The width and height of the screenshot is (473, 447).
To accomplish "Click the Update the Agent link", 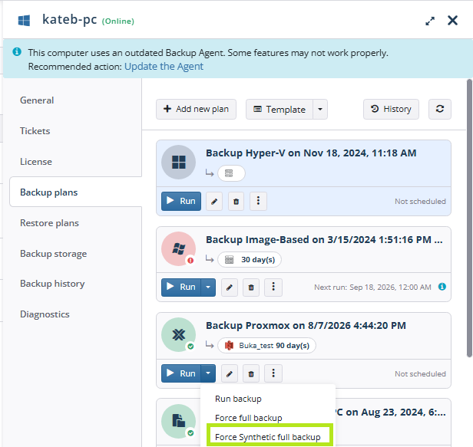I will (164, 66).
